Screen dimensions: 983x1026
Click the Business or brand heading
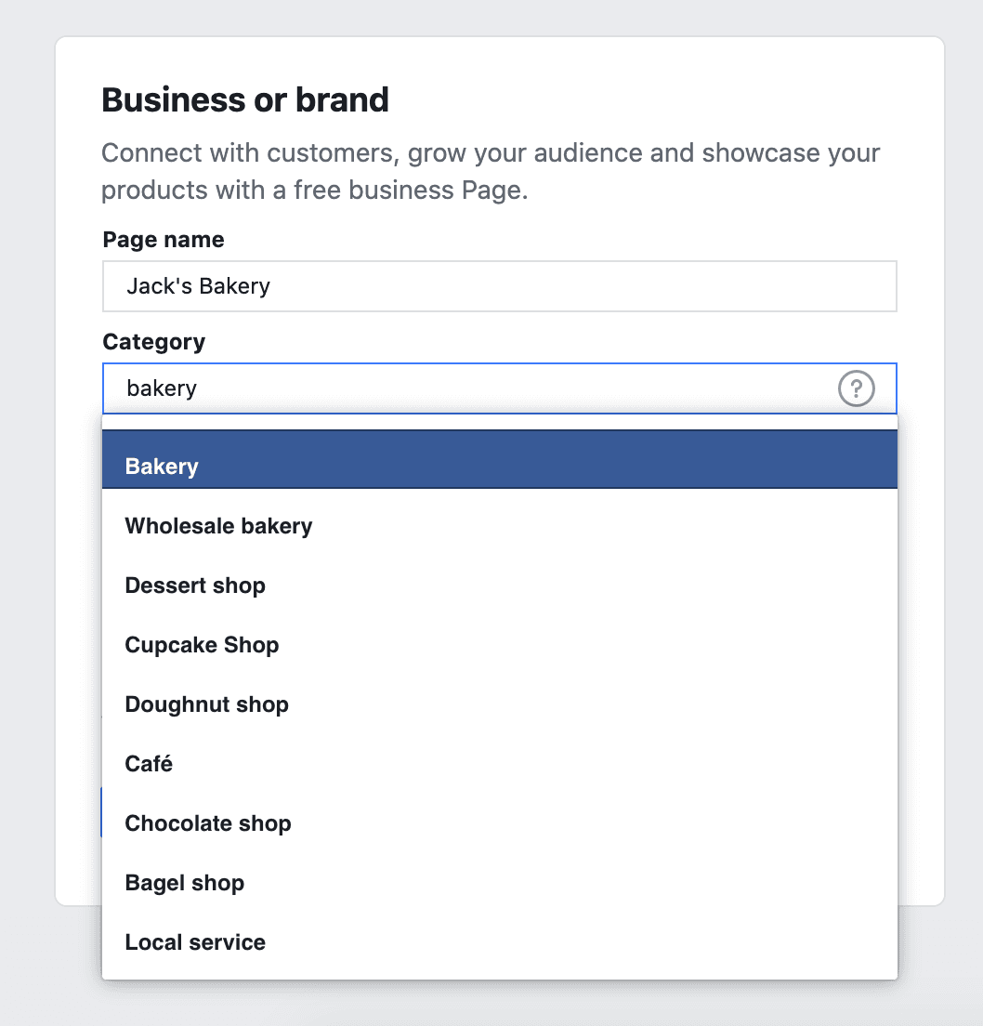[x=245, y=99]
